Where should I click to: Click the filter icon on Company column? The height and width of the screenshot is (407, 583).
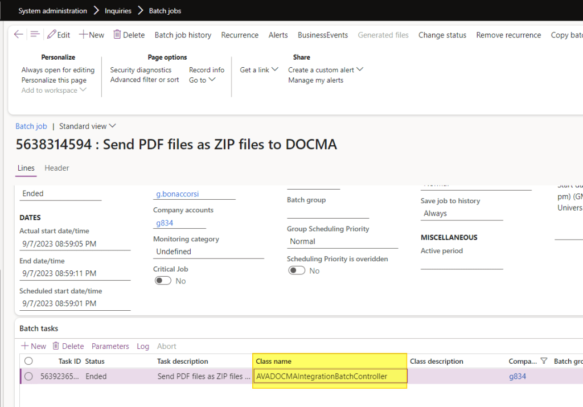pyautogui.click(x=543, y=361)
